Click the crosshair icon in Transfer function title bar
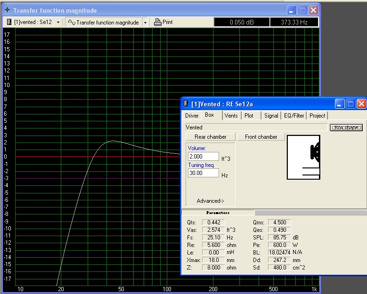The height and width of the screenshot is (294, 367). [x=8, y=10]
